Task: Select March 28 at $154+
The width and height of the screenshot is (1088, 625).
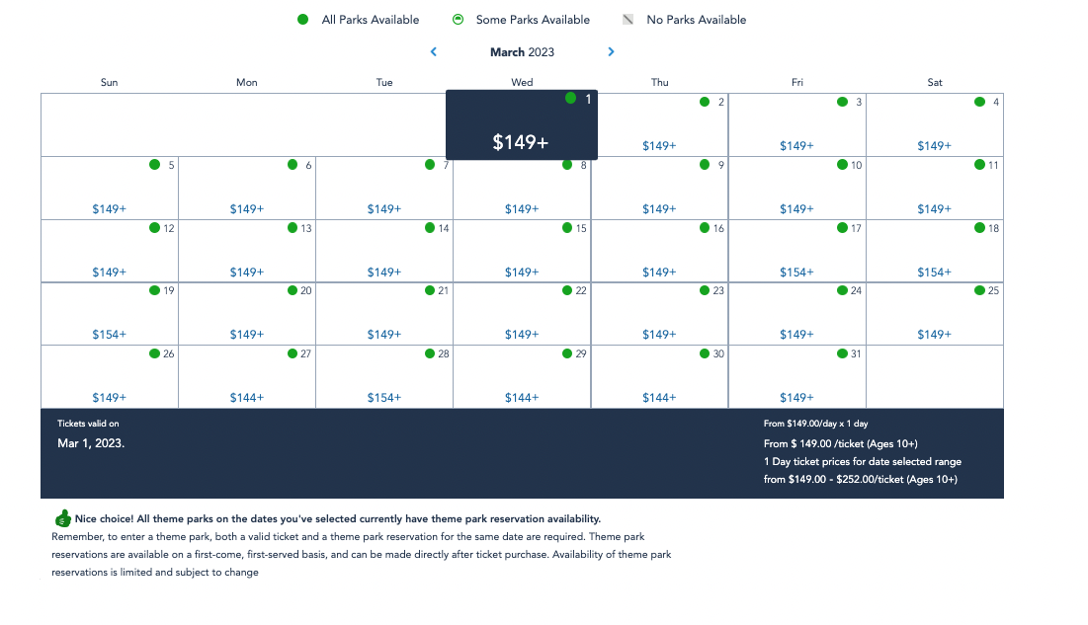Action: click(384, 377)
